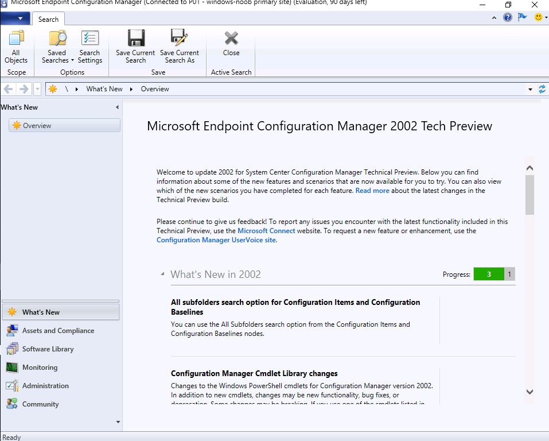This screenshot has height=441, width=549.
Task: Open the Microsoft Connect link
Action: 266,231
